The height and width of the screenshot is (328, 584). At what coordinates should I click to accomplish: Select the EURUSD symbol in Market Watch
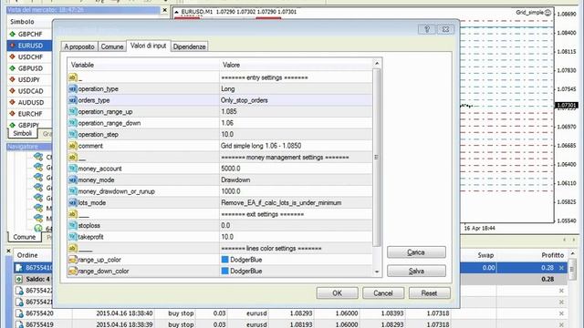pos(30,46)
